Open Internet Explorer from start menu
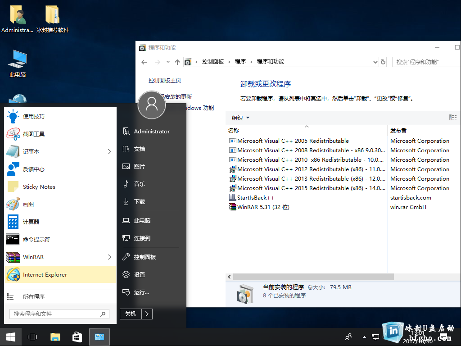The image size is (461, 346). [60, 274]
